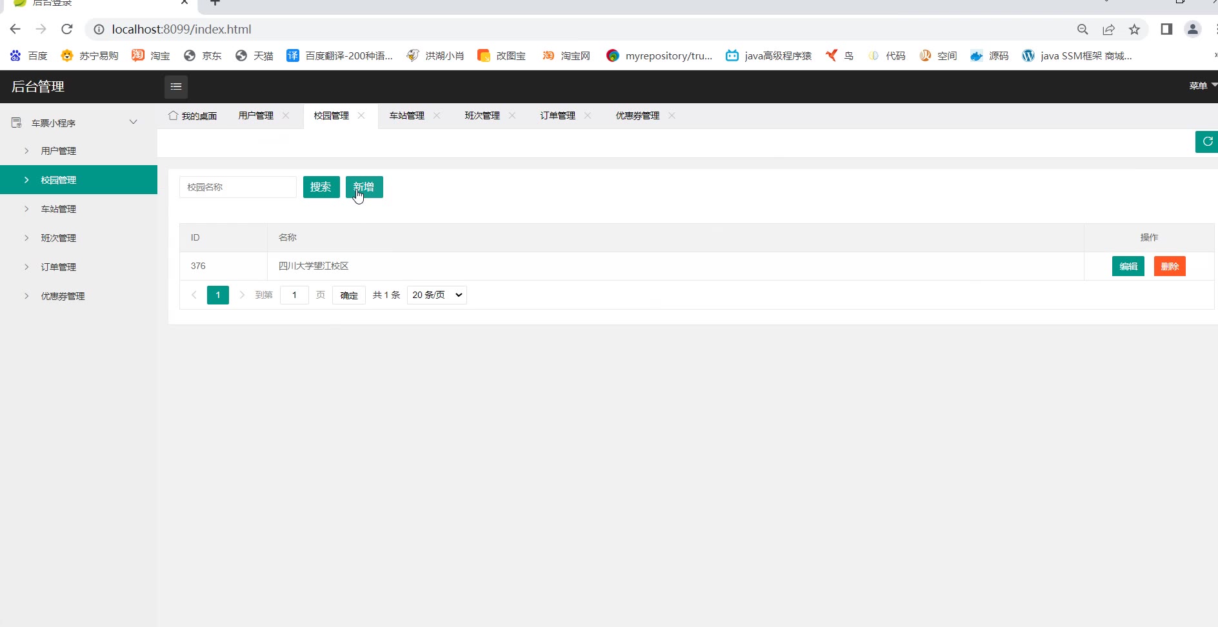Open java SSM框架 bookmark

pos(1077,56)
